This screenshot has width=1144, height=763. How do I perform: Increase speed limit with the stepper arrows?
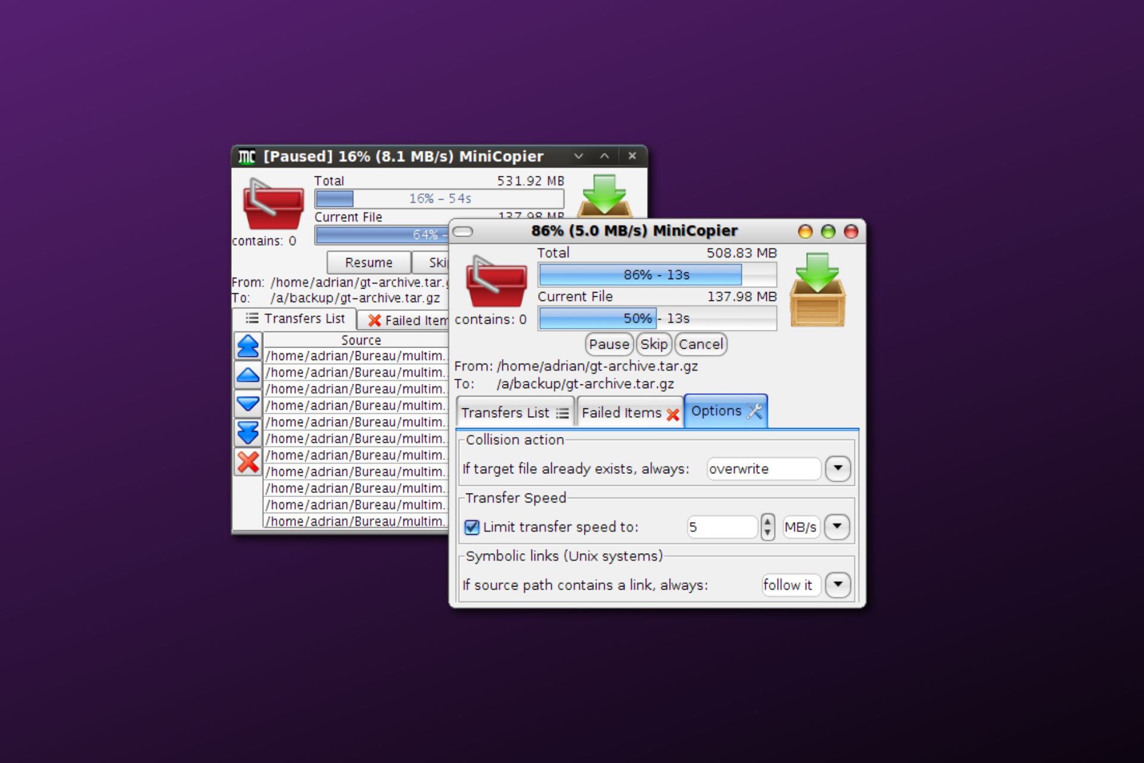tap(767, 523)
